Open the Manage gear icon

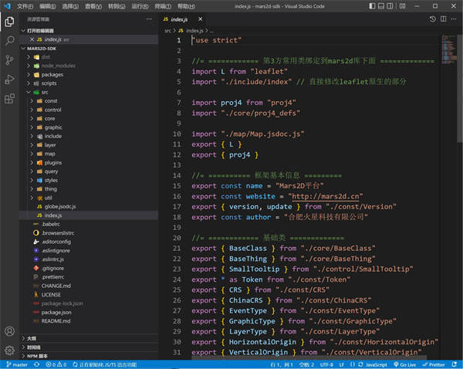tap(9, 350)
